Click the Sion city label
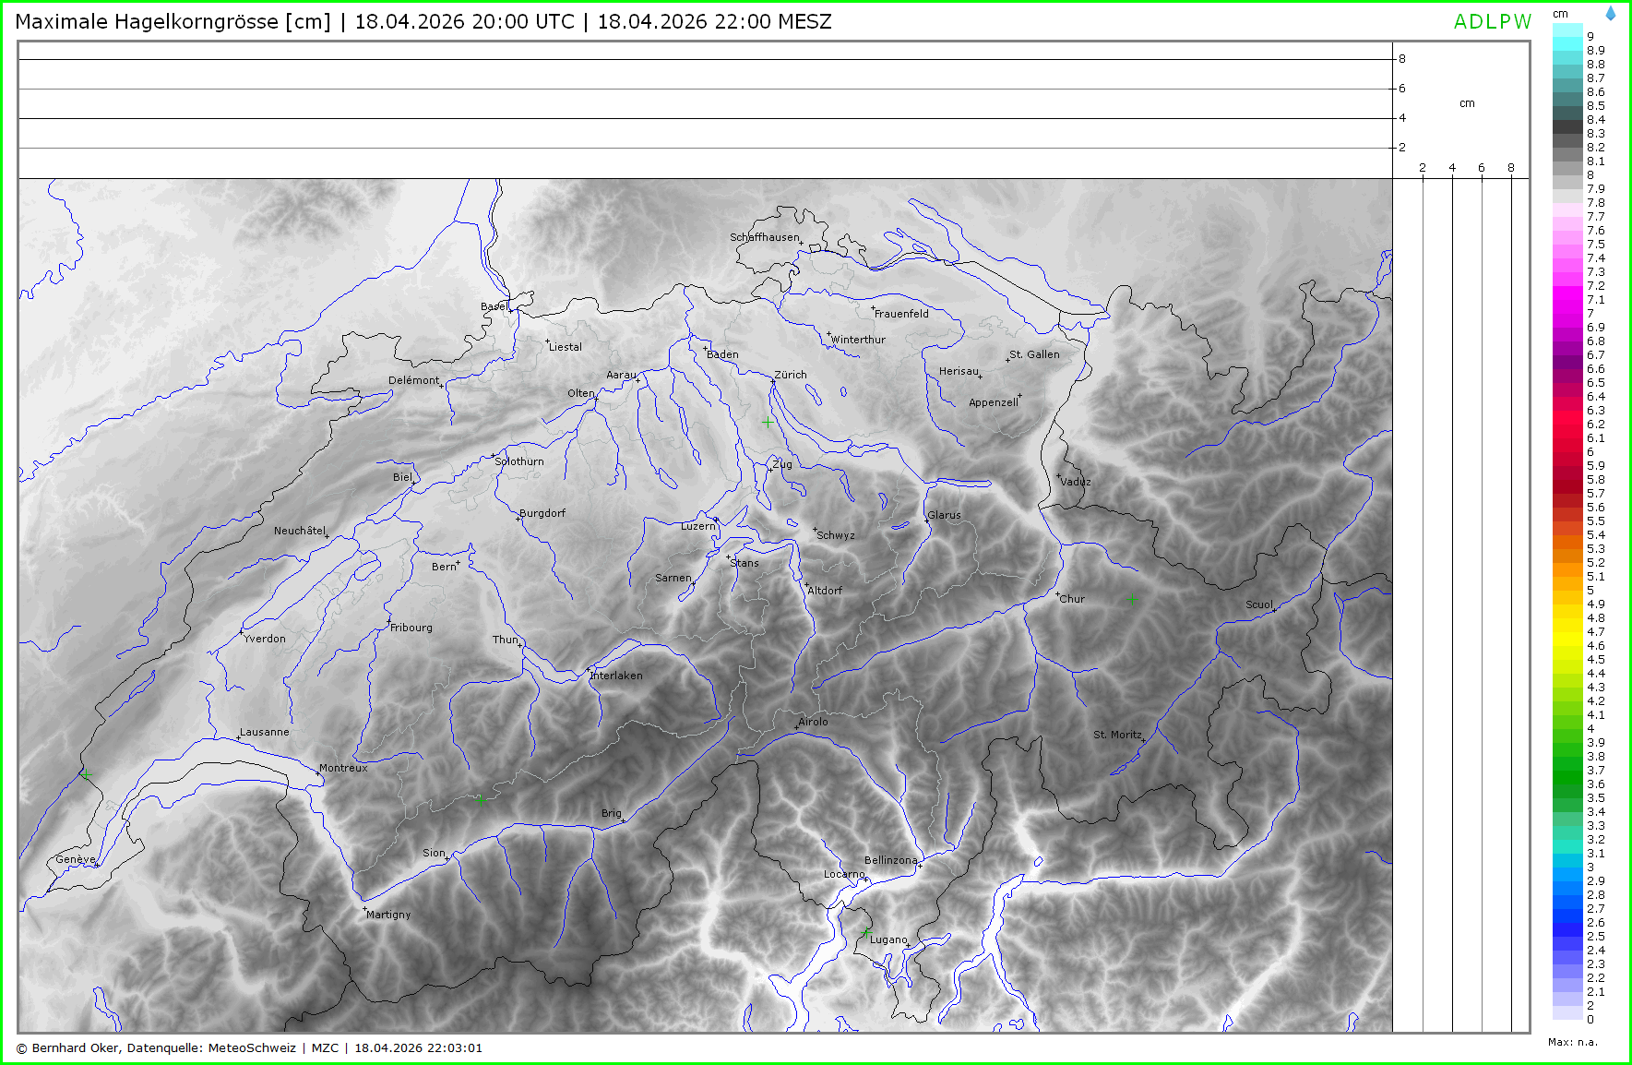This screenshot has height=1065, width=1632. click(434, 853)
